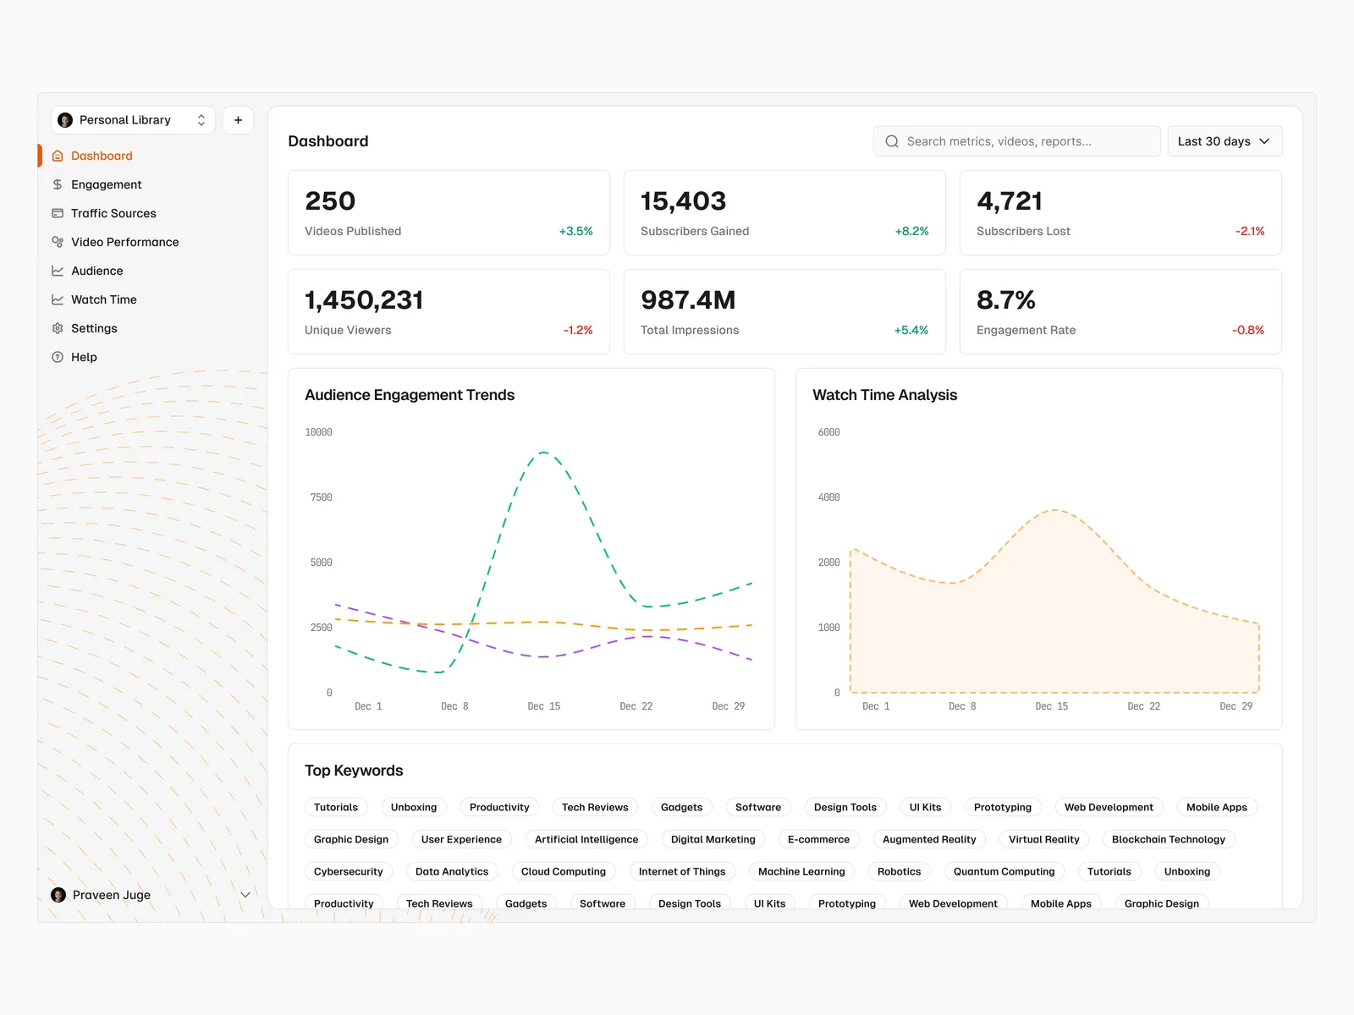Viewport: 1354px width, 1015px height.
Task: Click the Video Performance icon
Action: (x=58, y=242)
